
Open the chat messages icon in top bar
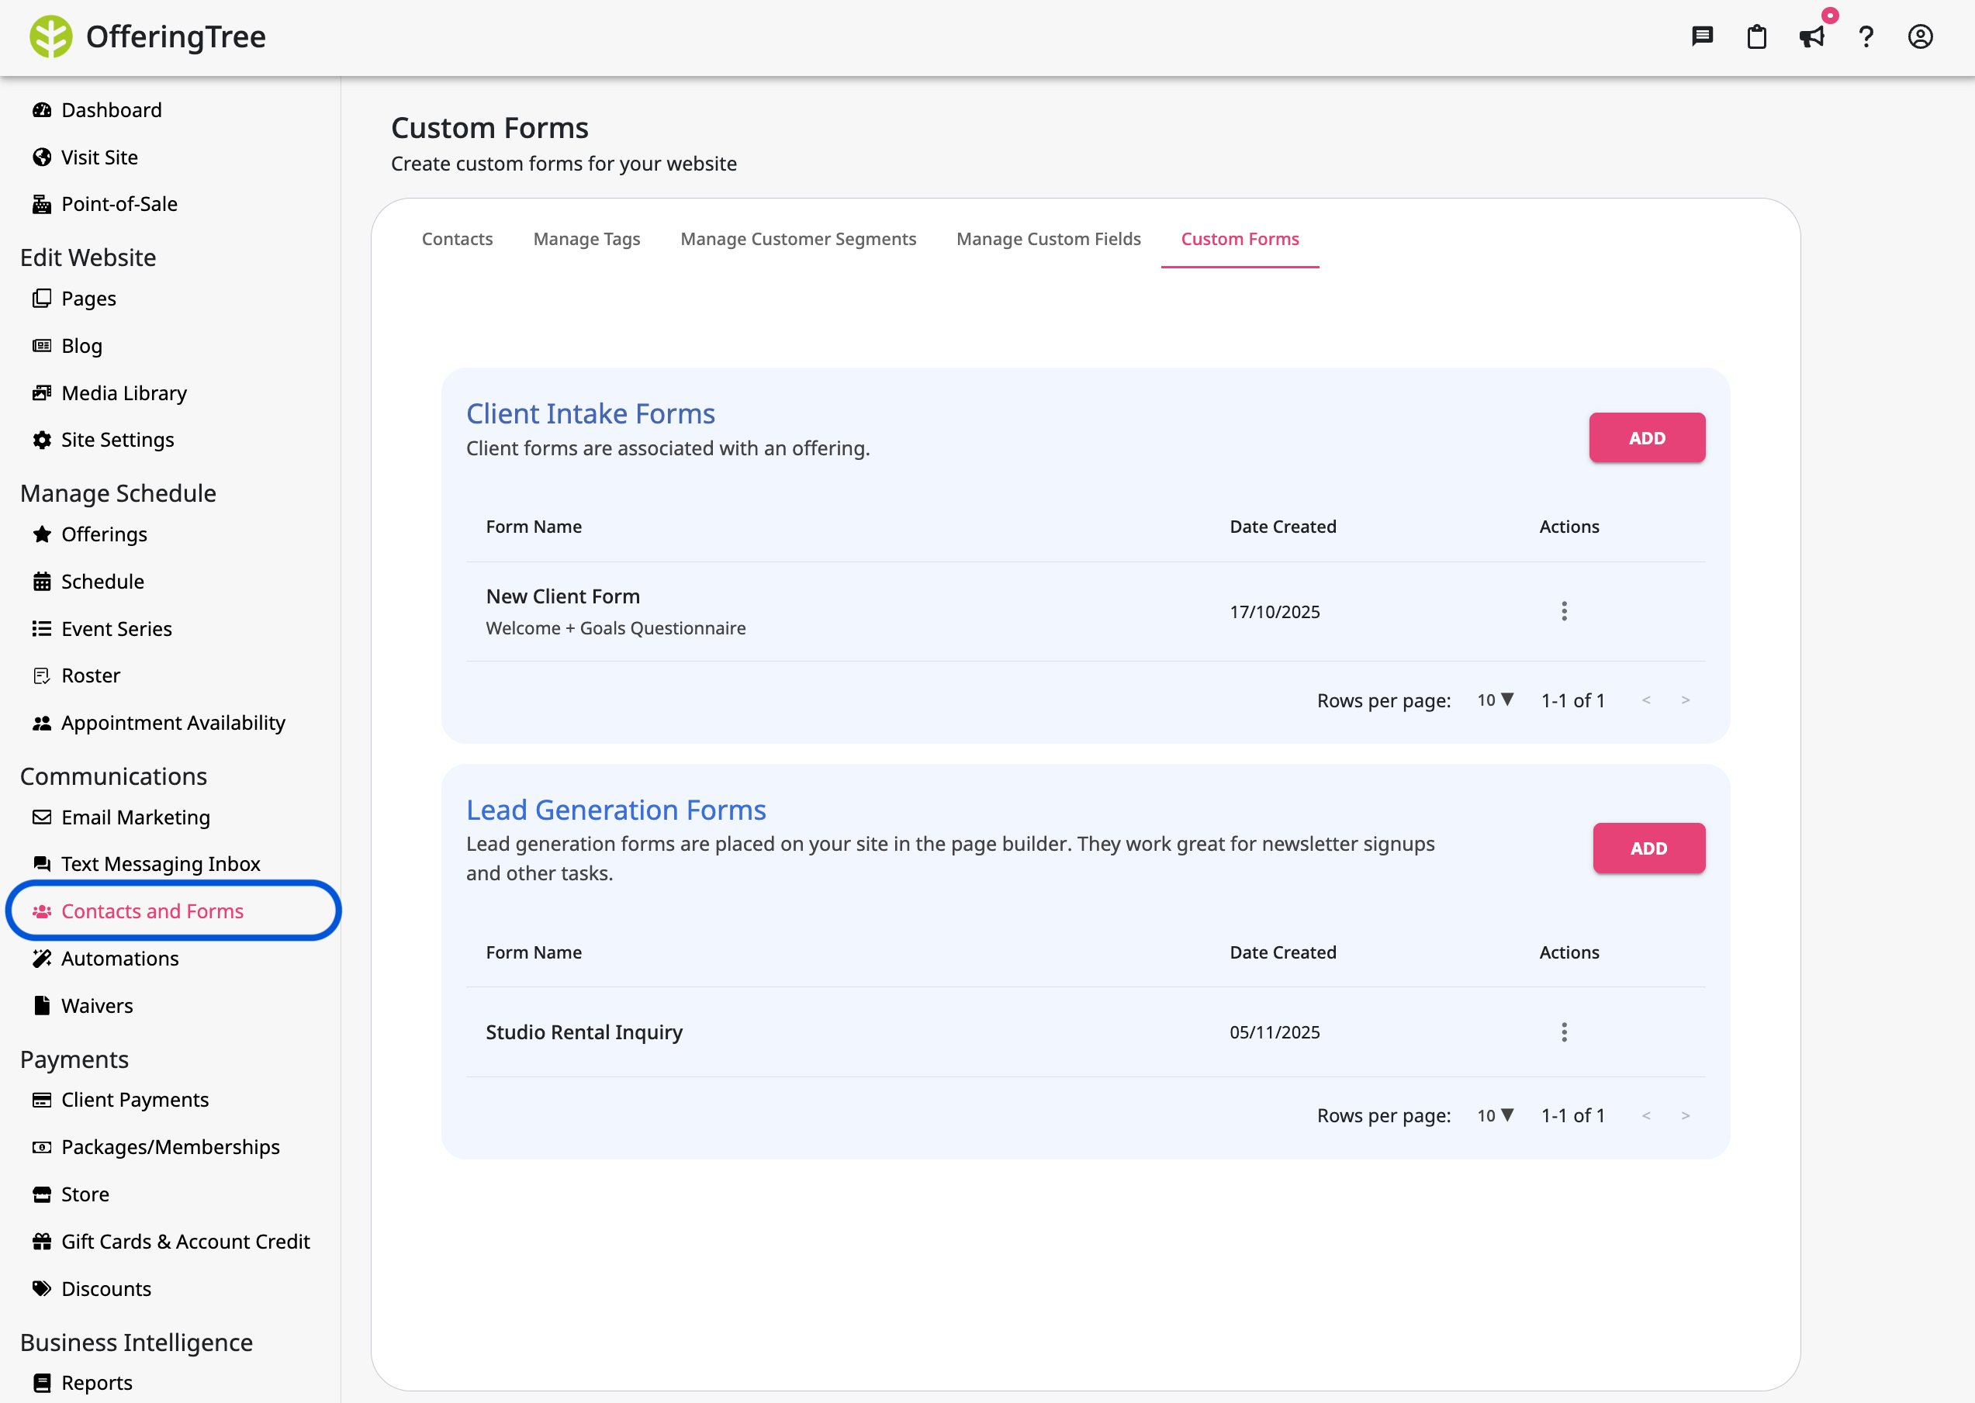1702,36
